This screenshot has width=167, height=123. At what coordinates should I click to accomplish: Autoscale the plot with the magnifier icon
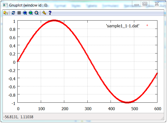(37, 13)
